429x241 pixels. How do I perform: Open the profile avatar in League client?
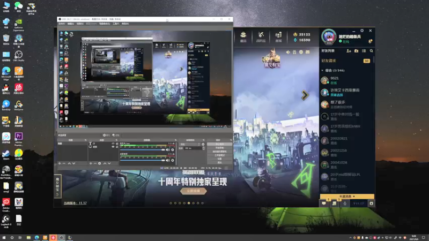click(329, 36)
